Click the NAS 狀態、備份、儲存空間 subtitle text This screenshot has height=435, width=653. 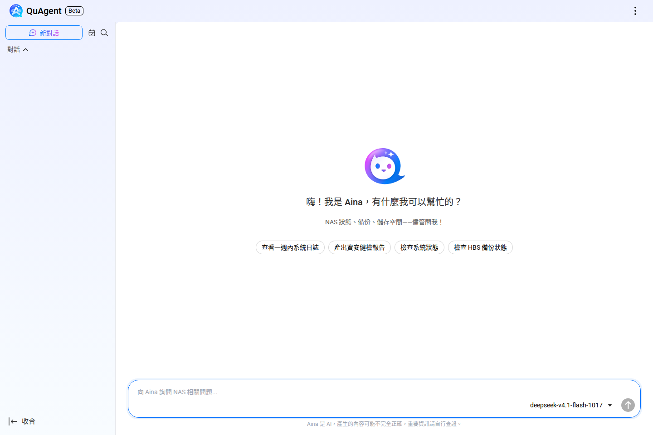(x=384, y=222)
